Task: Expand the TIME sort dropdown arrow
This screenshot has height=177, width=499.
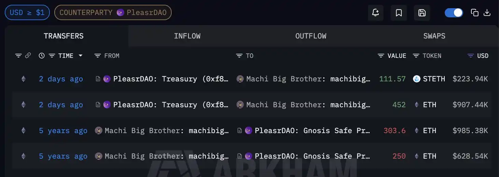Action: click(x=81, y=55)
